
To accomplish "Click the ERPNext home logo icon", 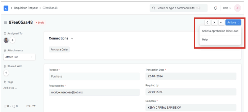I will (x=6, y=8).
